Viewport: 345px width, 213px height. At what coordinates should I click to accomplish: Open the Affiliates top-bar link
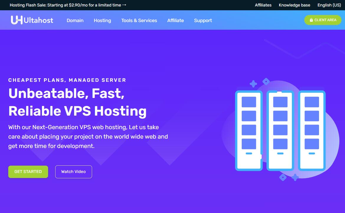(x=263, y=5)
